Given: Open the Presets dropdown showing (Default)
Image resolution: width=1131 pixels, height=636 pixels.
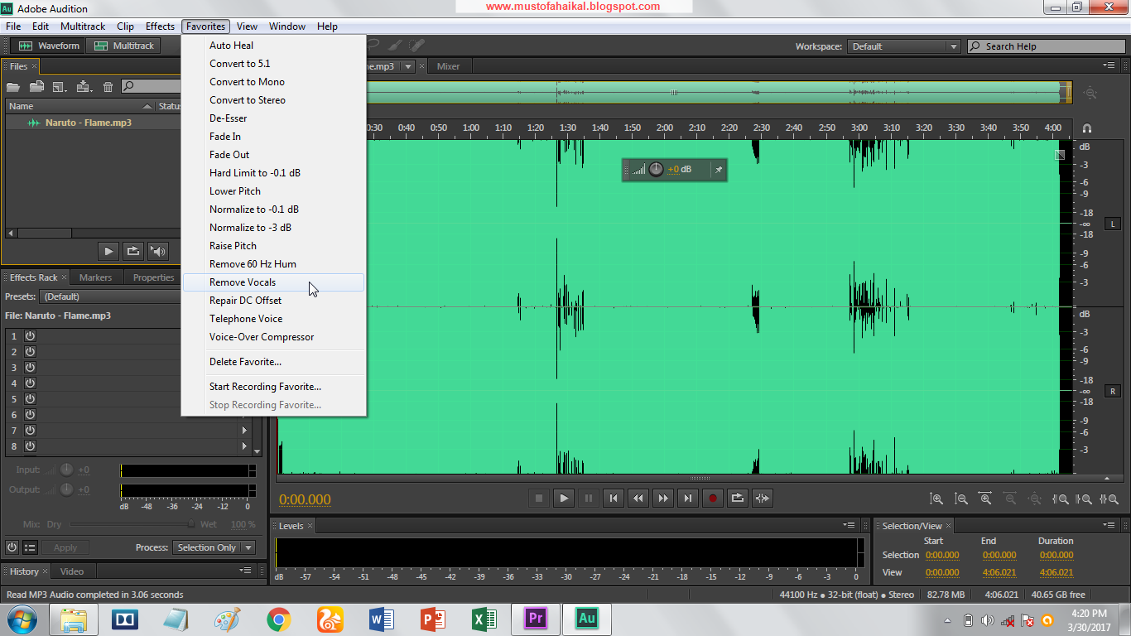Looking at the screenshot, I should [112, 296].
